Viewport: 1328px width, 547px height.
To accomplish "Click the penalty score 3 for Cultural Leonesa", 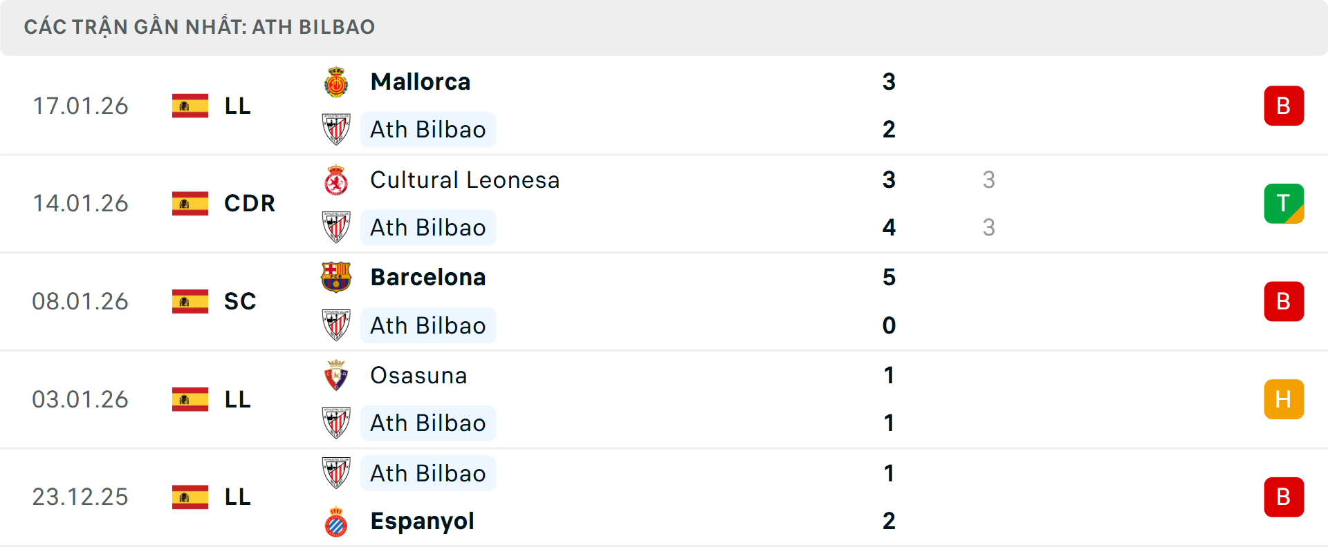I will click(x=989, y=180).
